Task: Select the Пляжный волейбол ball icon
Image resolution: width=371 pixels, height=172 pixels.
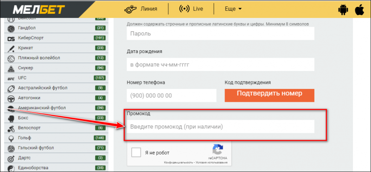Action: click(x=11, y=59)
